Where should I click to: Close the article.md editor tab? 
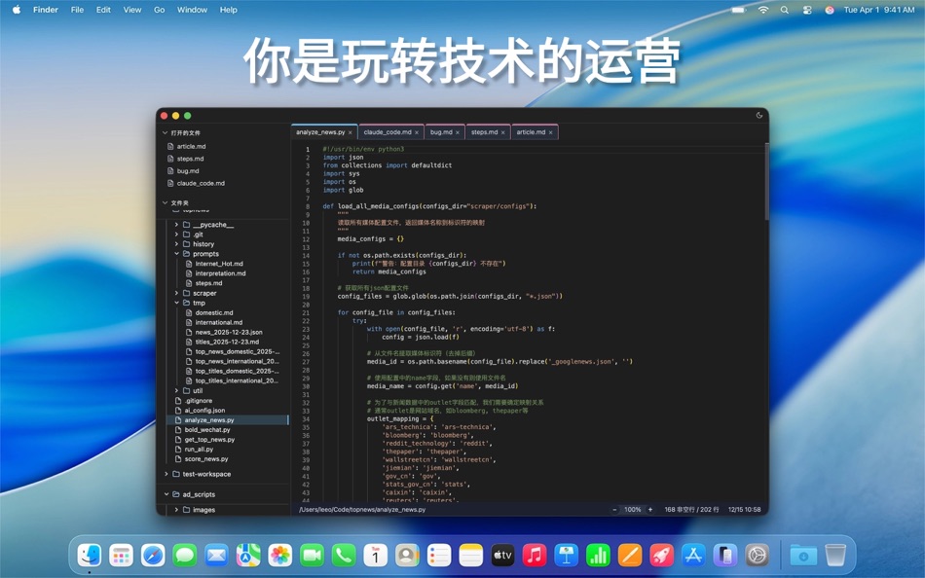550,132
